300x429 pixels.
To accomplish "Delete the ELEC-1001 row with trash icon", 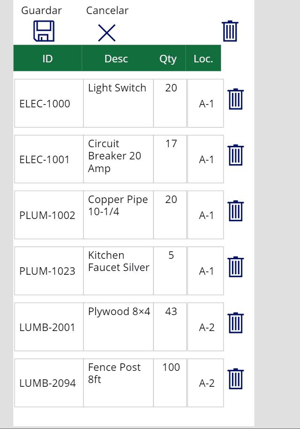I will [x=236, y=155].
